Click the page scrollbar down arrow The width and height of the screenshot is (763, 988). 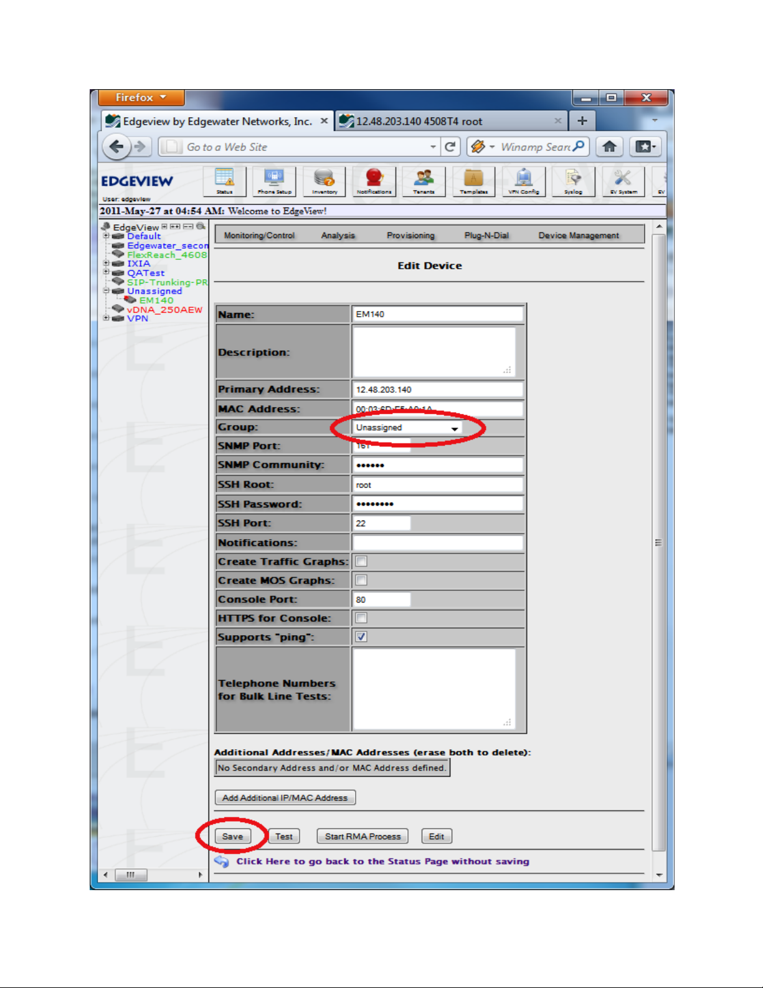pyautogui.click(x=658, y=875)
